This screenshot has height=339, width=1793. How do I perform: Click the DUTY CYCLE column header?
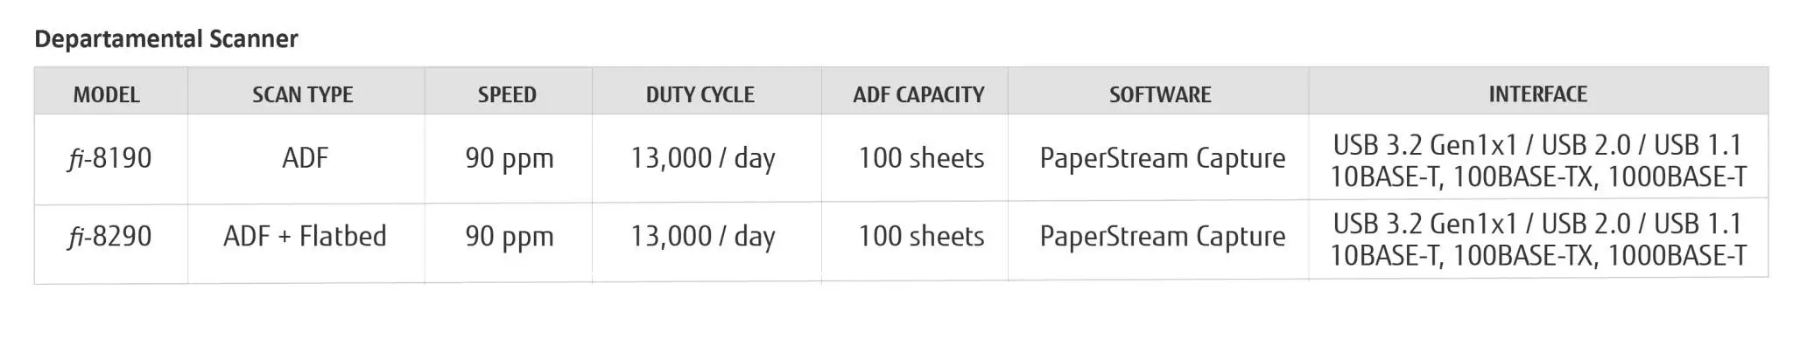700,94
